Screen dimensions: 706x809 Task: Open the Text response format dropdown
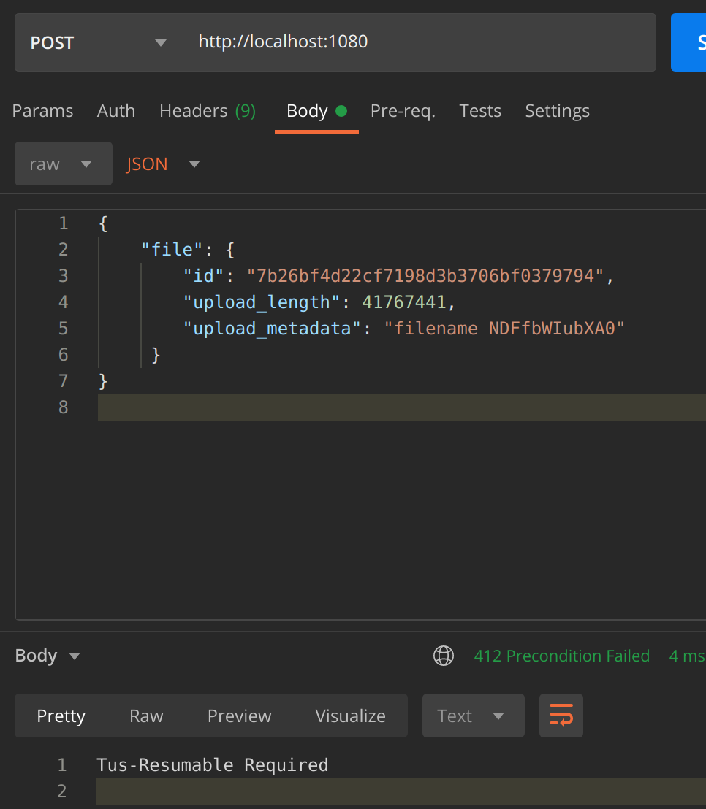473,716
